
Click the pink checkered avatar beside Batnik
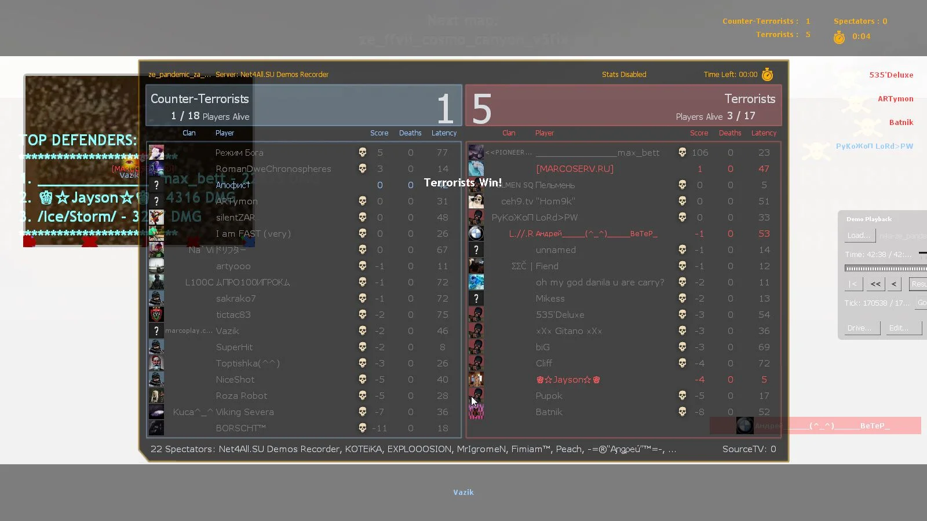[476, 412]
